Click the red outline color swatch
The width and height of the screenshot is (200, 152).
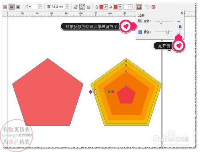coord(102,7)
